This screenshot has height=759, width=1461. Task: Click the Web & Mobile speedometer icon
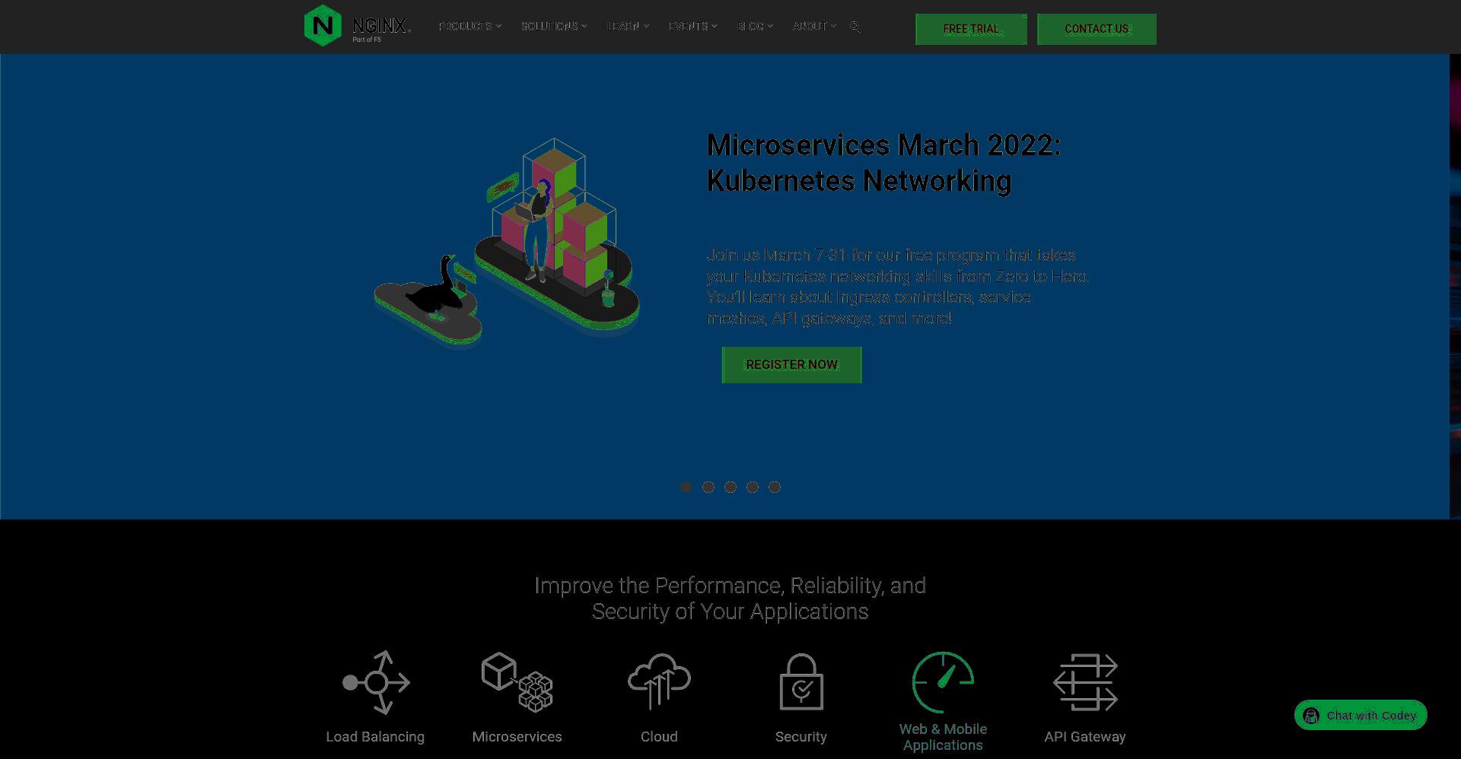[944, 681]
